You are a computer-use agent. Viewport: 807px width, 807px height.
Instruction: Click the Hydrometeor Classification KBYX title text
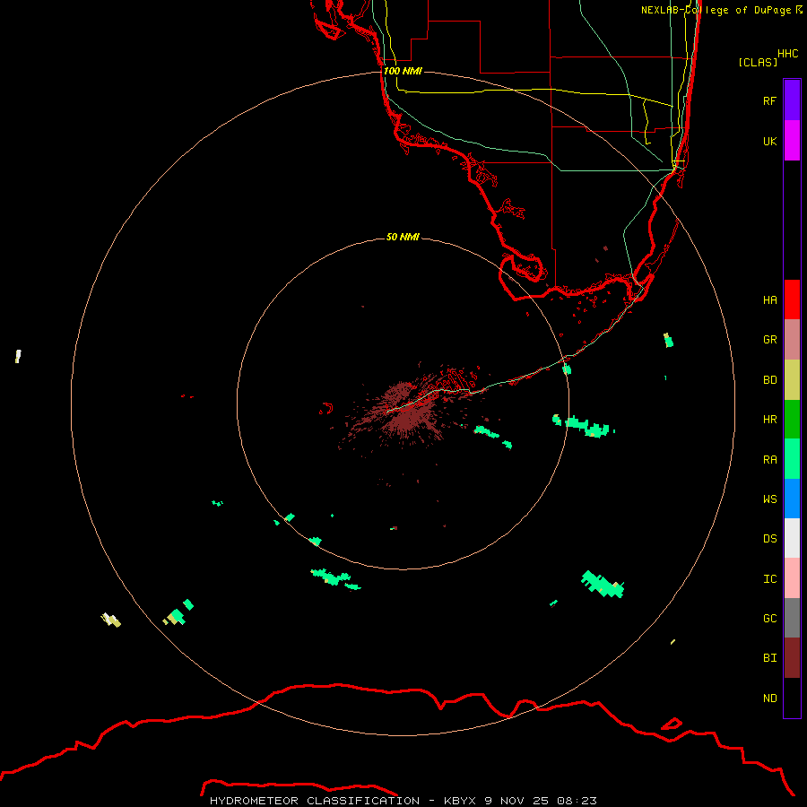click(x=403, y=801)
